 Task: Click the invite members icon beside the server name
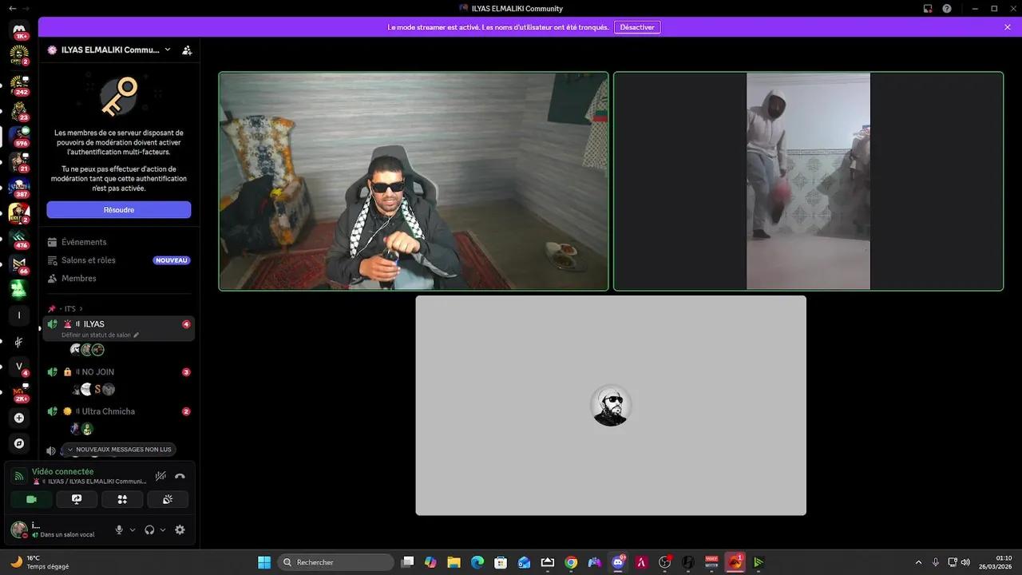[187, 50]
